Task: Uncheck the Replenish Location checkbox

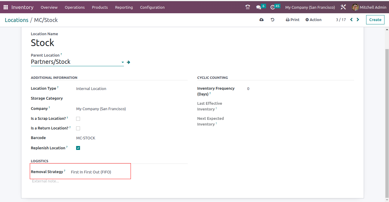Action: (x=78, y=148)
